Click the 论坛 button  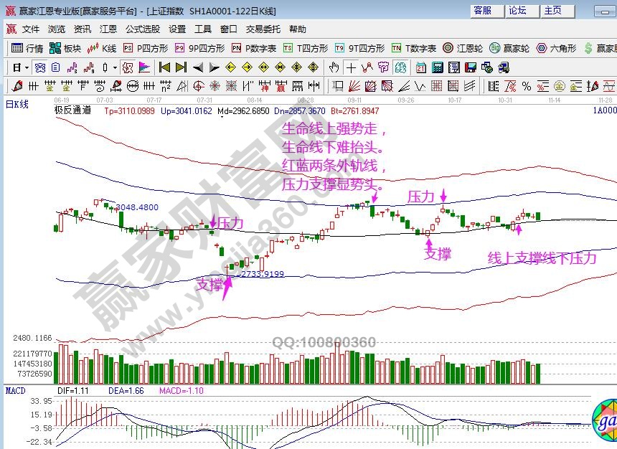[517, 11]
